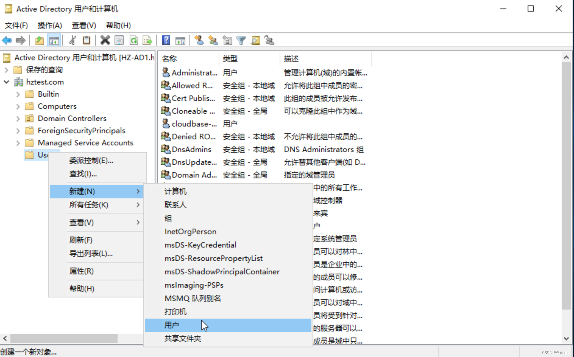Screen dimensions: 574x357
Task: Open the 帮助(H) menu in menu bar
Action: [118, 25]
